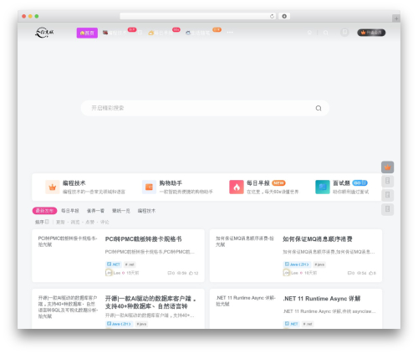
Task: Open the 生活随笔 nav menu item
Action: pos(197,33)
